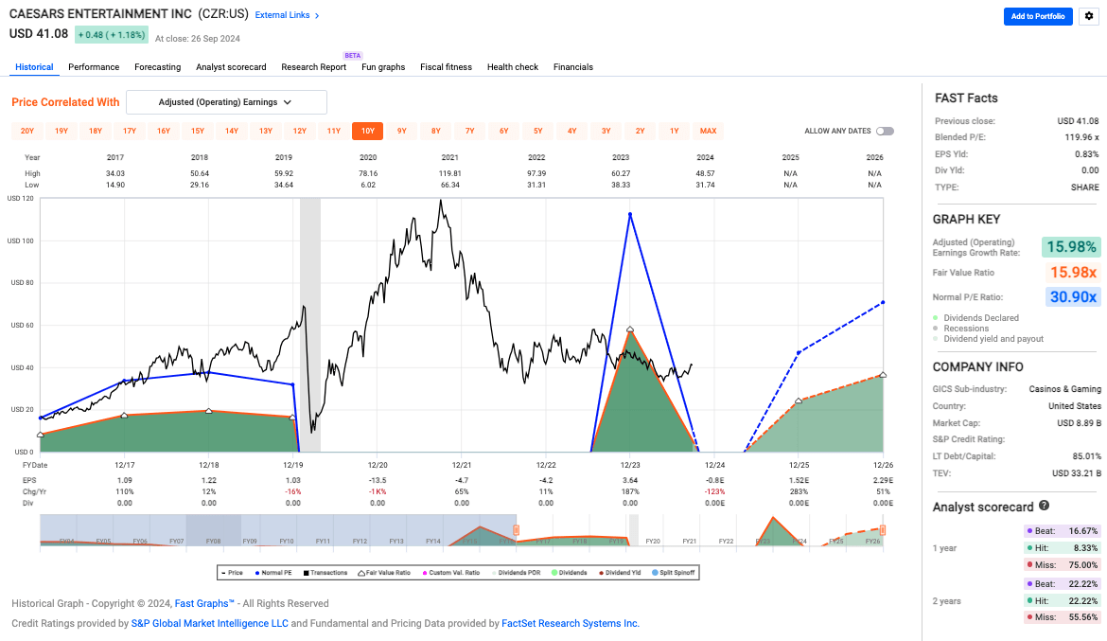Click the Dividends Declared graph key item
Screen dimensions: 1107x641
coord(975,318)
